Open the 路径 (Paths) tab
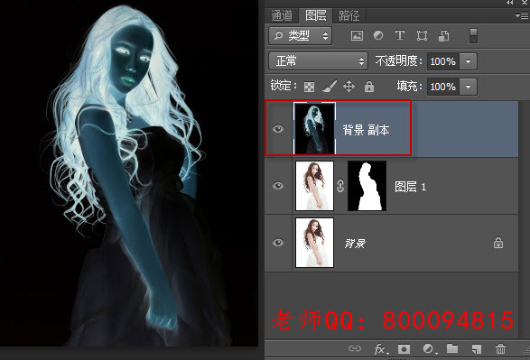This screenshot has height=360, width=530. 349,15
